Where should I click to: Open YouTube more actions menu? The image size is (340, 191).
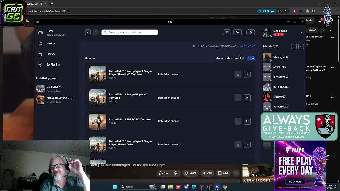coord(236,173)
